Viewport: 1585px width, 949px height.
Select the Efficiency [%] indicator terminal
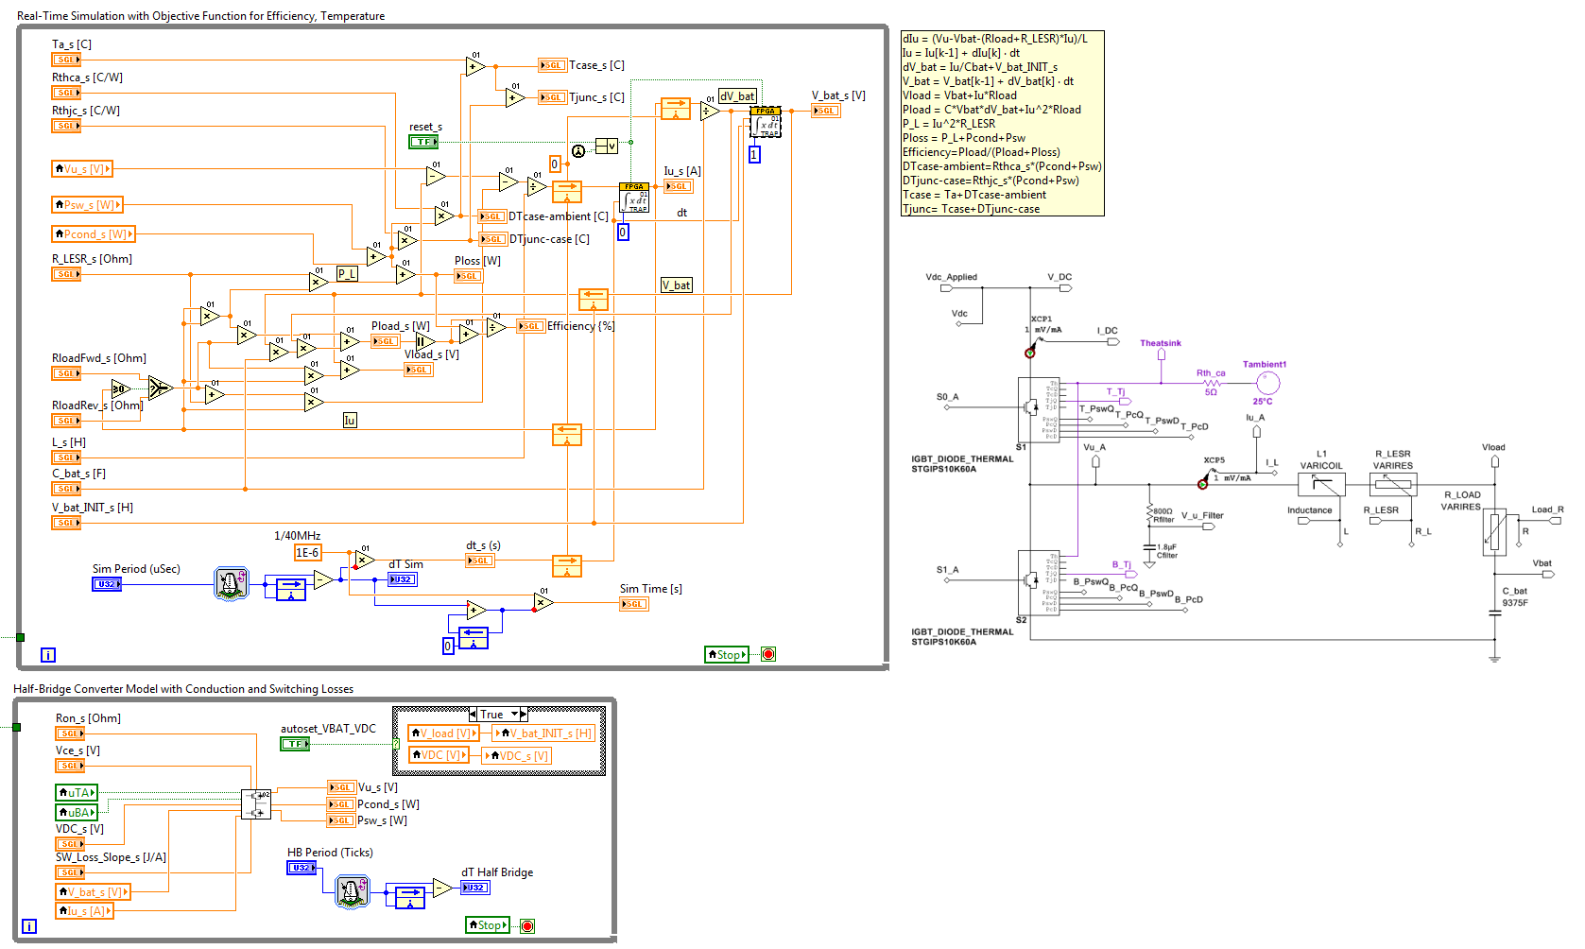click(x=531, y=326)
